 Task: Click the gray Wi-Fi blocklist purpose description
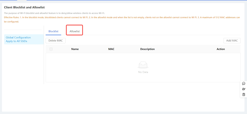pyautogui.click(x=54, y=13)
